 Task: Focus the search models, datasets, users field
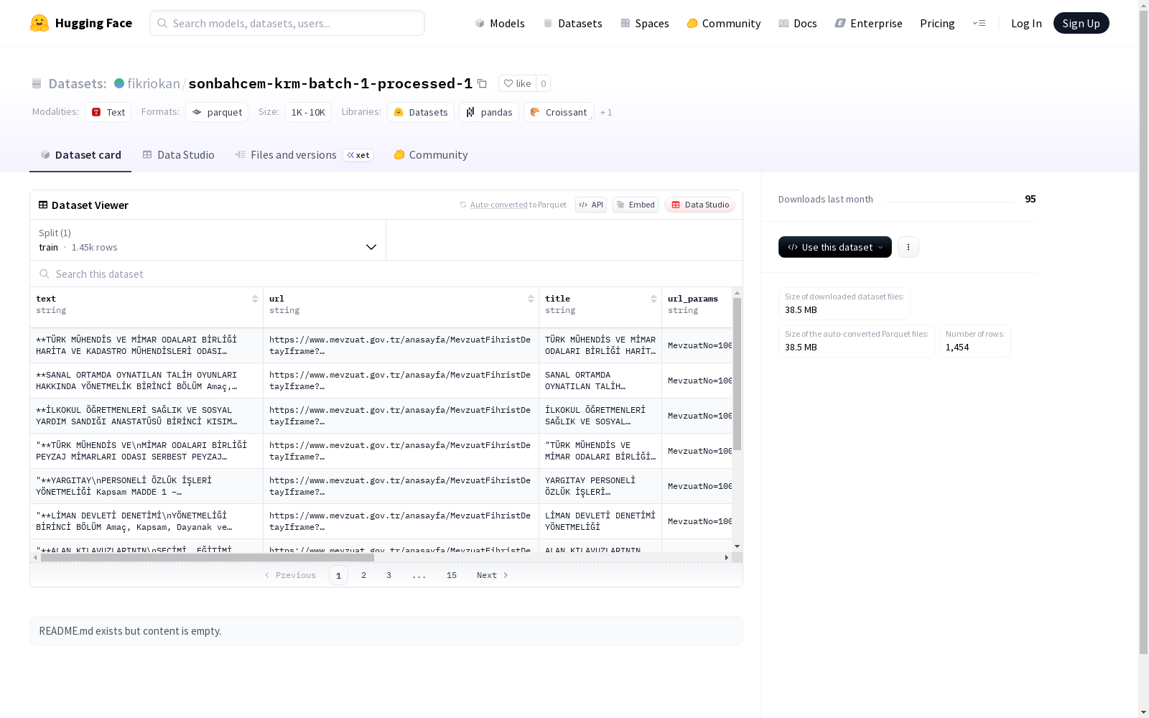point(287,23)
